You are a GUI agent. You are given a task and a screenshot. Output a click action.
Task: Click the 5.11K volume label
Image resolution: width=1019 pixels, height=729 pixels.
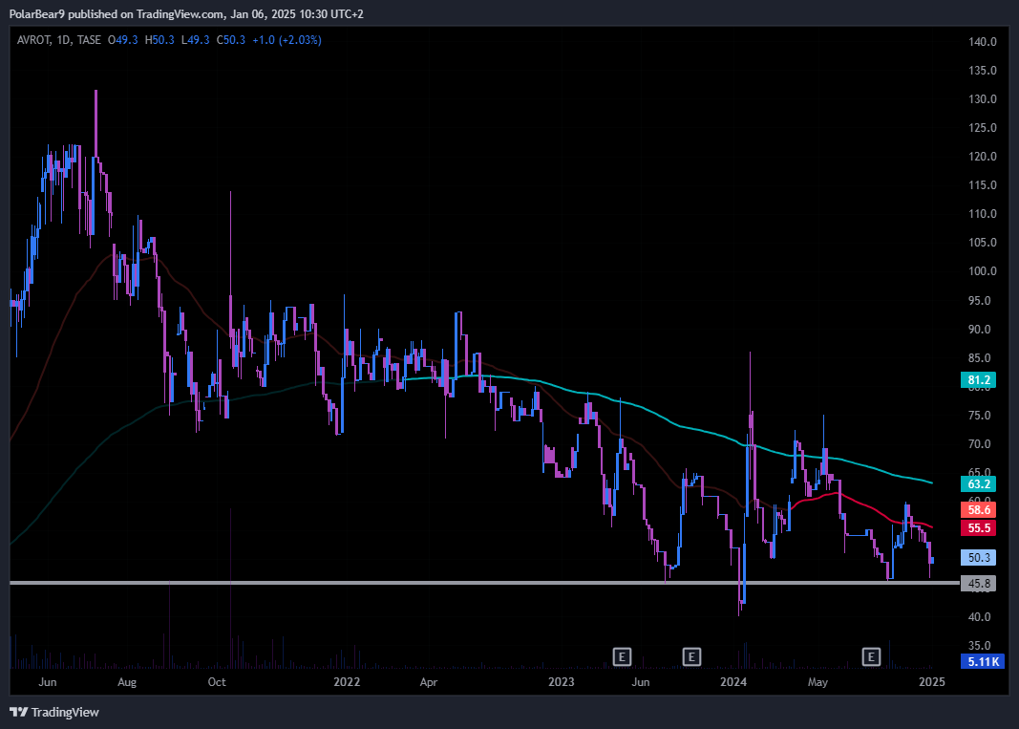pos(980,660)
